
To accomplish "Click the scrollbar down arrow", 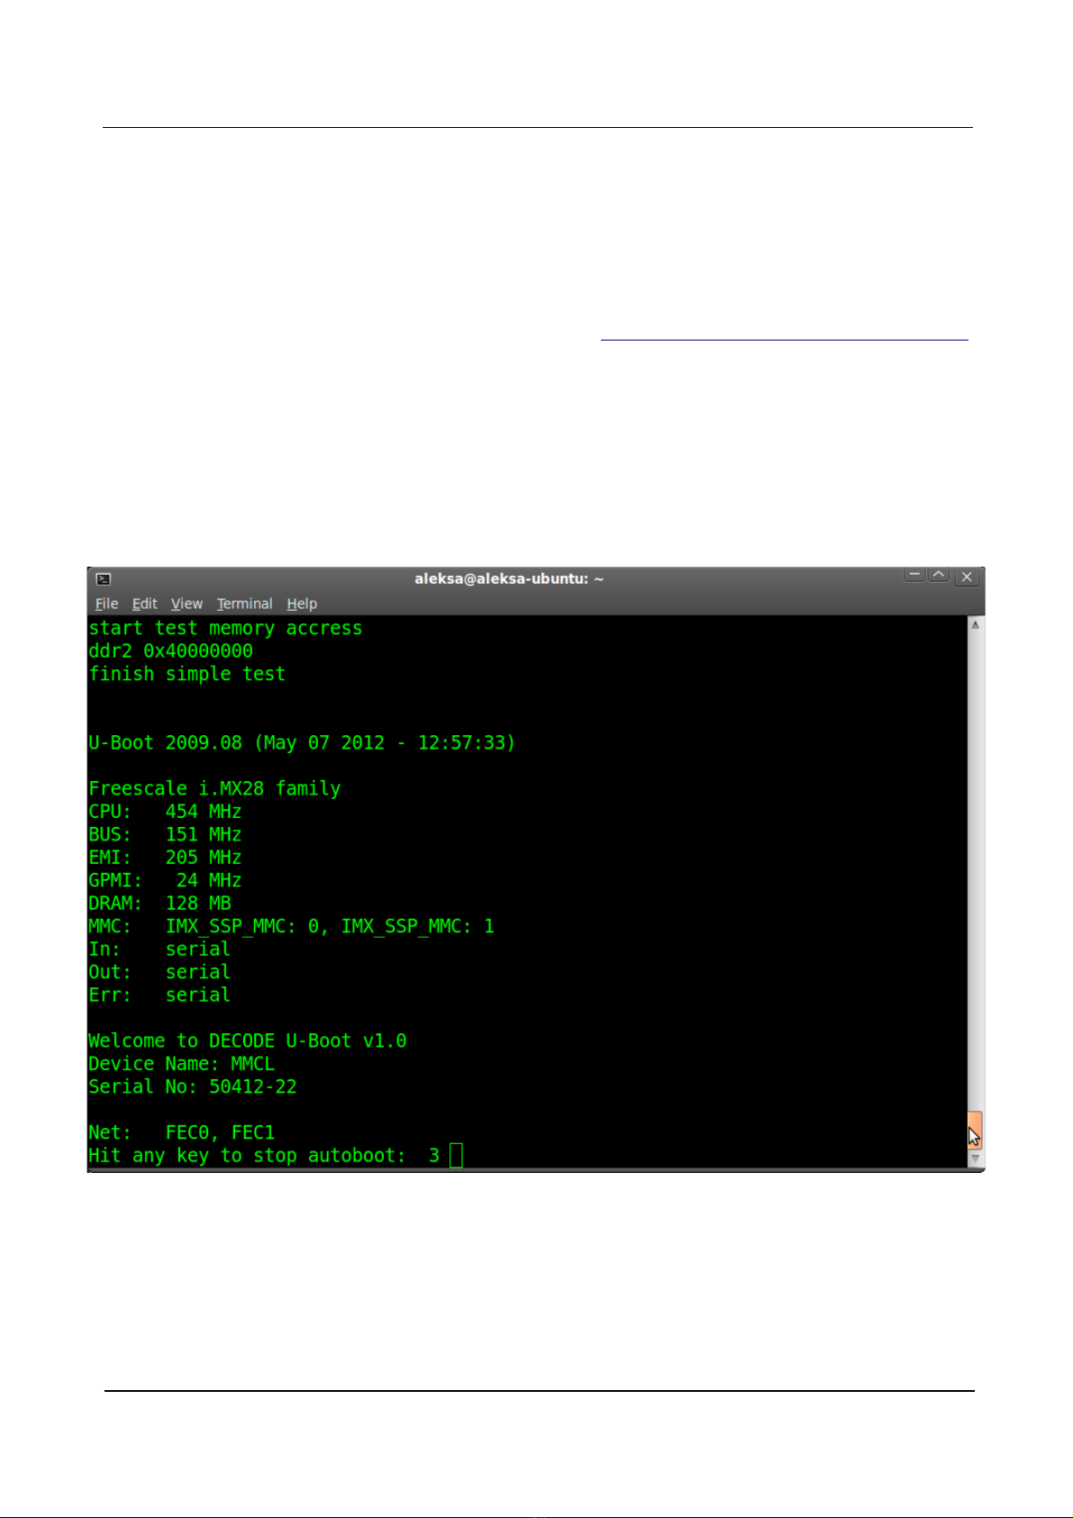I will [975, 1159].
